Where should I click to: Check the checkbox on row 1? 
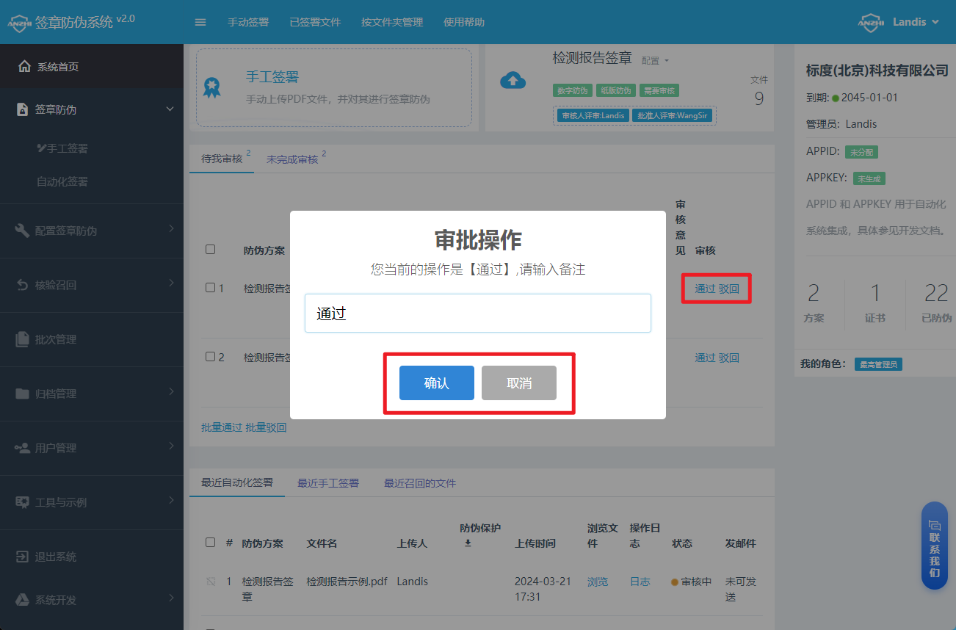pyautogui.click(x=209, y=288)
